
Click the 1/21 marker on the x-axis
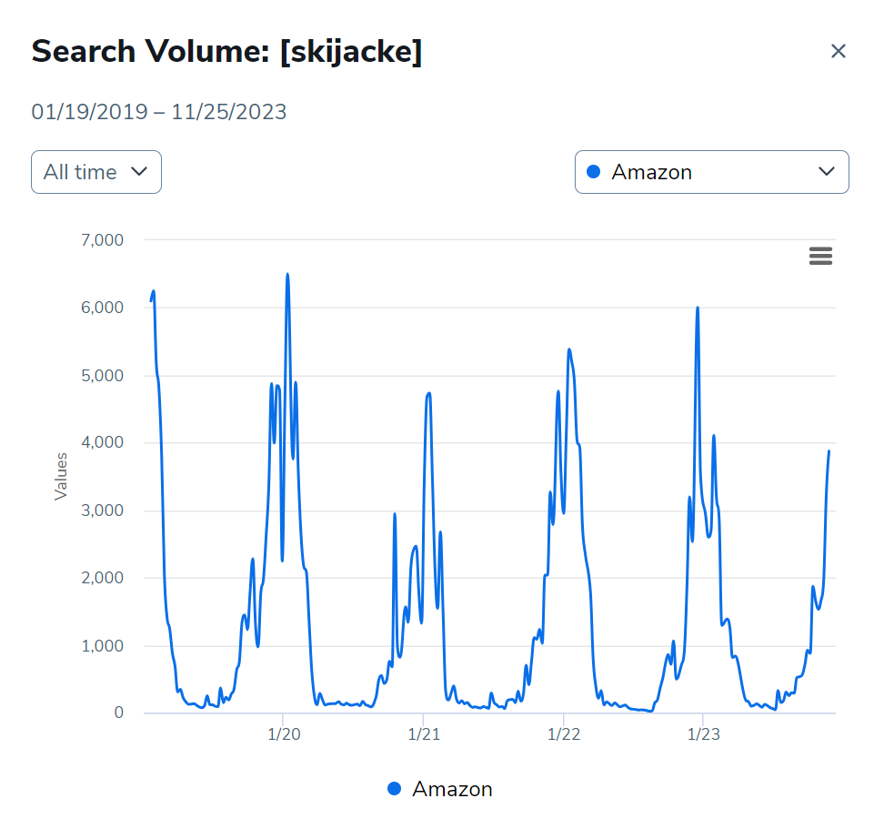[x=425, y=733]
